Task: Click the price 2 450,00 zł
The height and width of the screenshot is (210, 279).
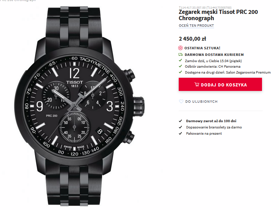Action: pos(193,39)
